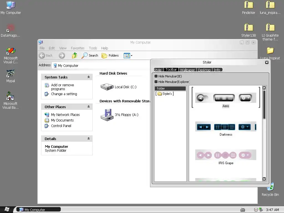The width and height of the screenshot is (284, 213).
Task: Close the Styler window
Action: [267, 62]
